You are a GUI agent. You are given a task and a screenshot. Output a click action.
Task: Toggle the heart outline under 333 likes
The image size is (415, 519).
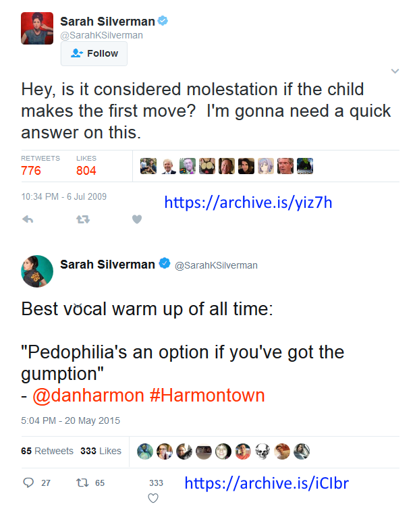(153, 498)
